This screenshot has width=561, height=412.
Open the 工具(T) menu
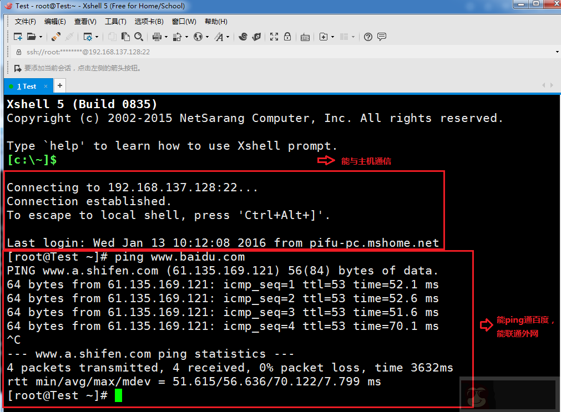115,22
